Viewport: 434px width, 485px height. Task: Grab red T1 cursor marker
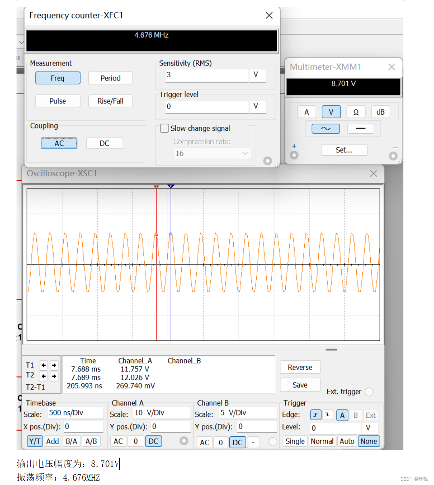pyautogui.click(x=156, y=187)
